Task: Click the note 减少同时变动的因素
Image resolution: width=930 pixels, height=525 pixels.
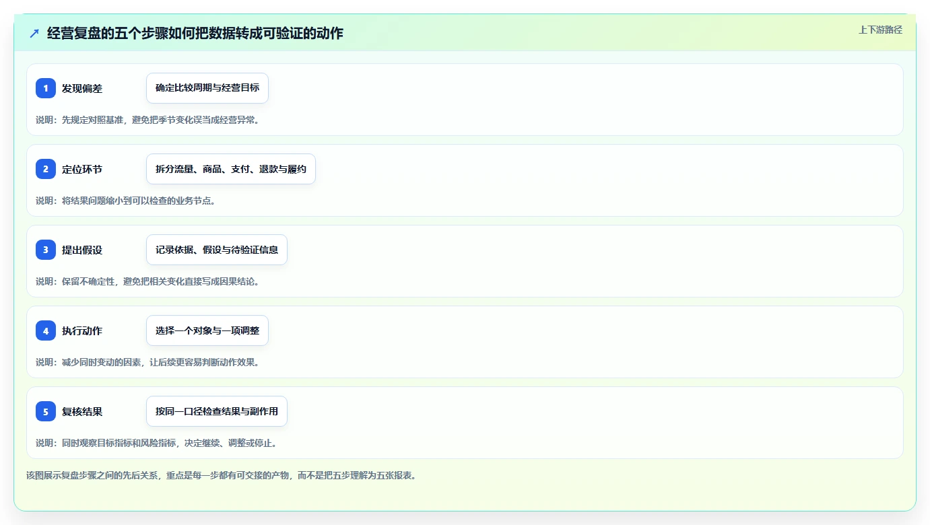Action: 101,362
